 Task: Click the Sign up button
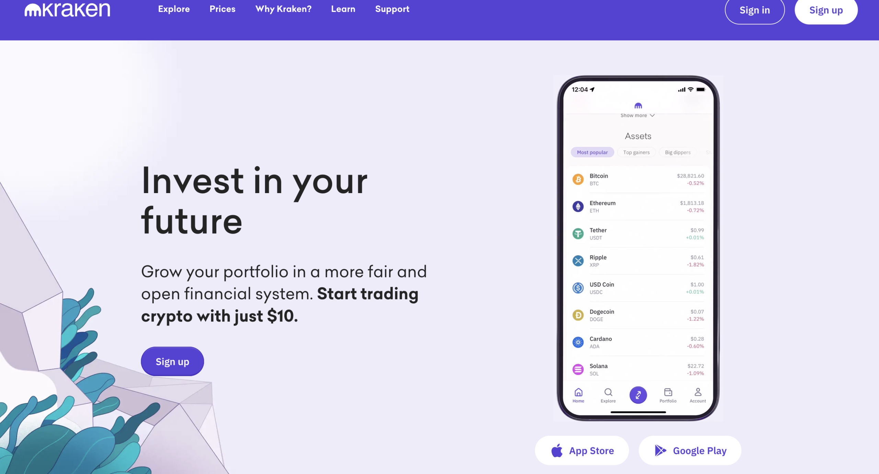click(826, 10)
